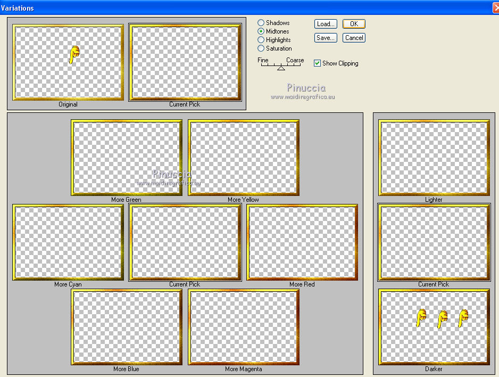
Task: Close the Variations window
Action: (496, 7)
